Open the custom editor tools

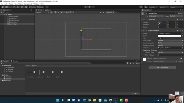(x=26, y=7)
